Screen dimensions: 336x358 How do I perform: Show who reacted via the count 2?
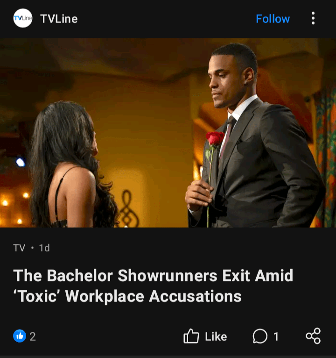pos(33,337)
